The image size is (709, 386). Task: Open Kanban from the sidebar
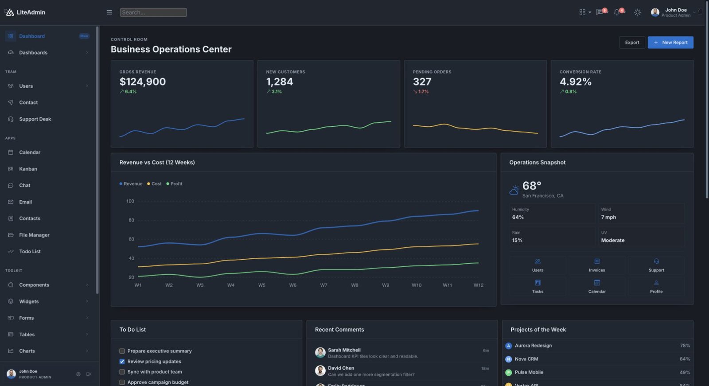click(49, 169)
